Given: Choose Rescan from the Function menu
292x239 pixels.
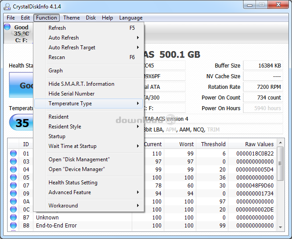Looking at the screenshot, I should point(57,57).
